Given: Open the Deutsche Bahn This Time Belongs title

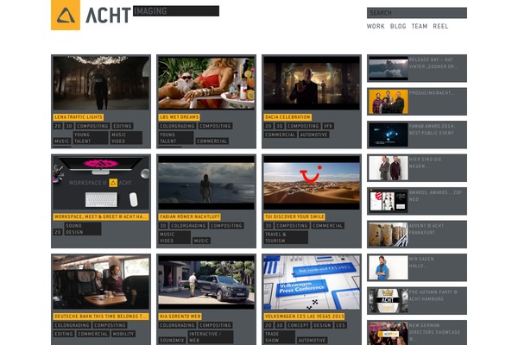Looking at the screenshot, I should pyautogui.click(x=101, y=317).
